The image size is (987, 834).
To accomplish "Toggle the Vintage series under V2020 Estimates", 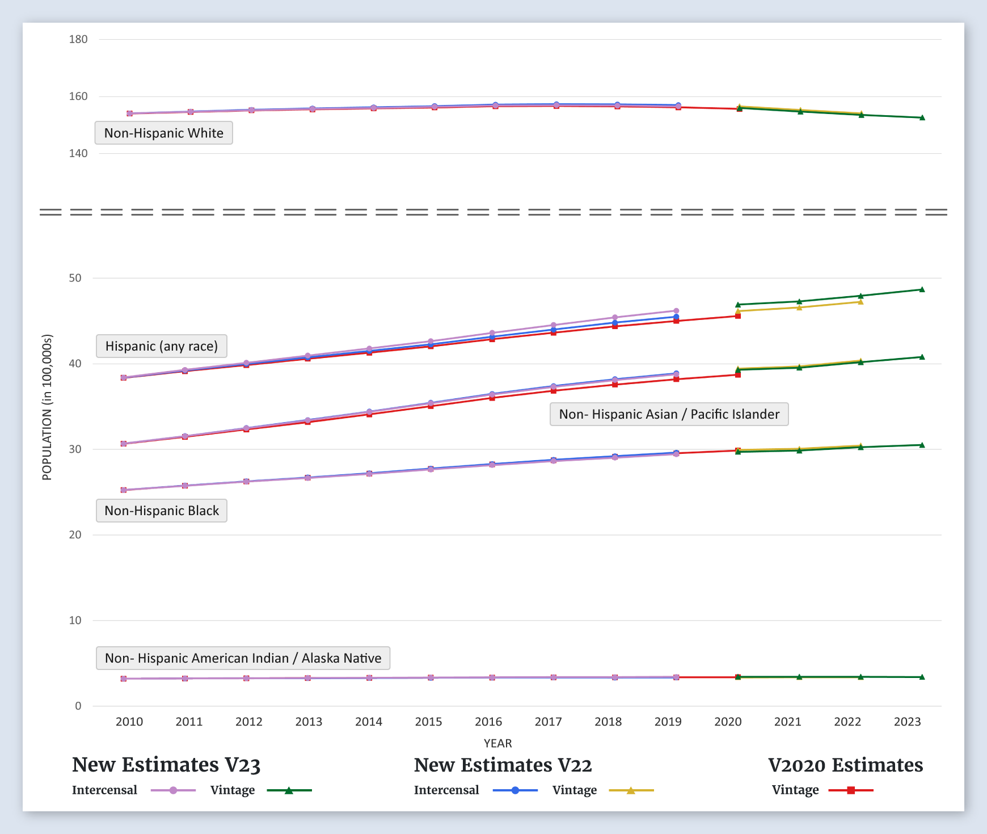I will [x=795, y=790].
